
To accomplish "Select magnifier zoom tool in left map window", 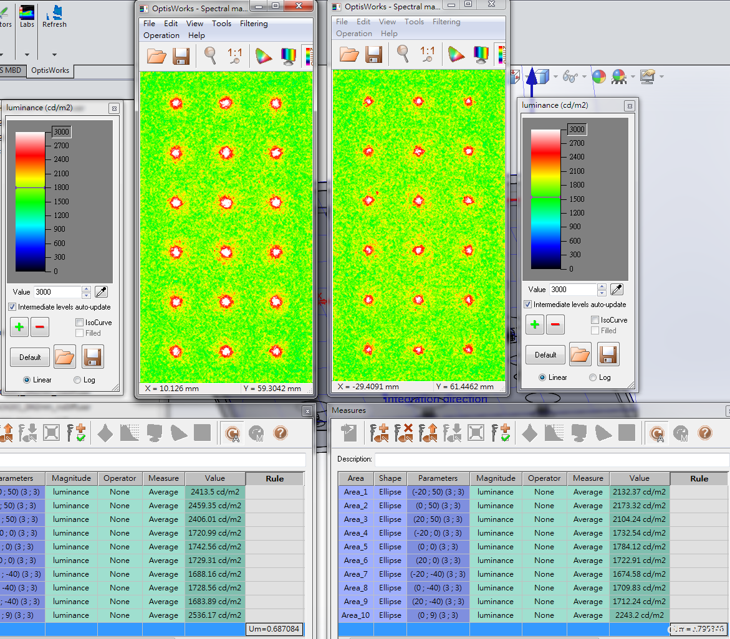I will tap(211, 56).
